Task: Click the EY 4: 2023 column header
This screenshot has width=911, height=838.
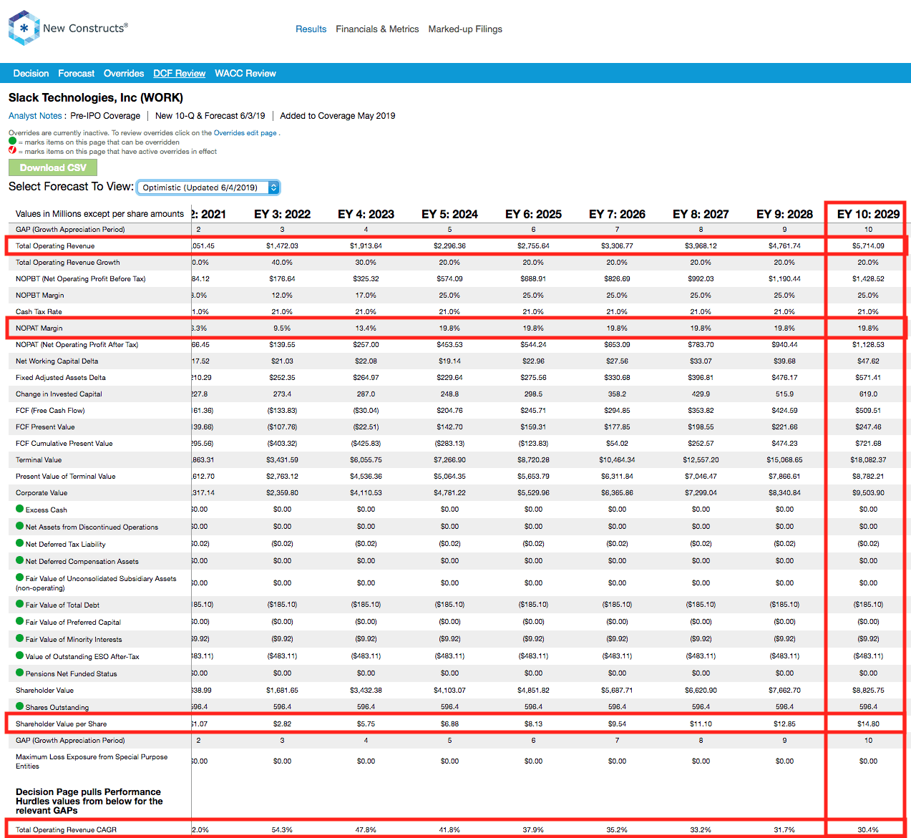Action: click(x=366, y=214)
